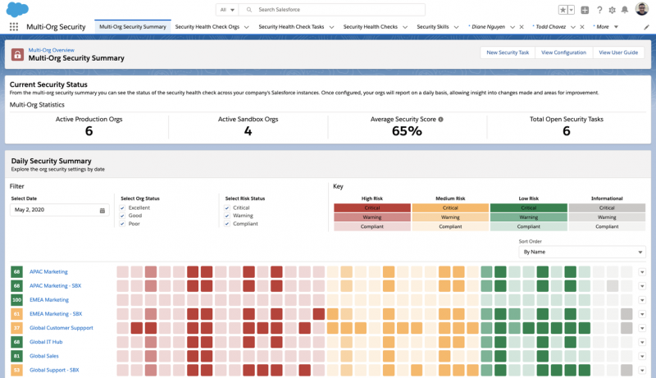The height and width of the screenshot is (378, 656).
Task: Open the APAC Marketing - SBX org link
Action: coord(55,286)
